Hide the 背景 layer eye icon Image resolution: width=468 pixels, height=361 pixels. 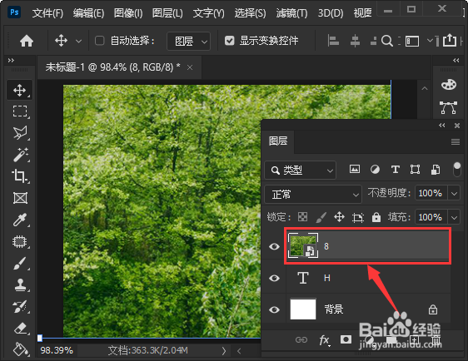coord(274,309)
